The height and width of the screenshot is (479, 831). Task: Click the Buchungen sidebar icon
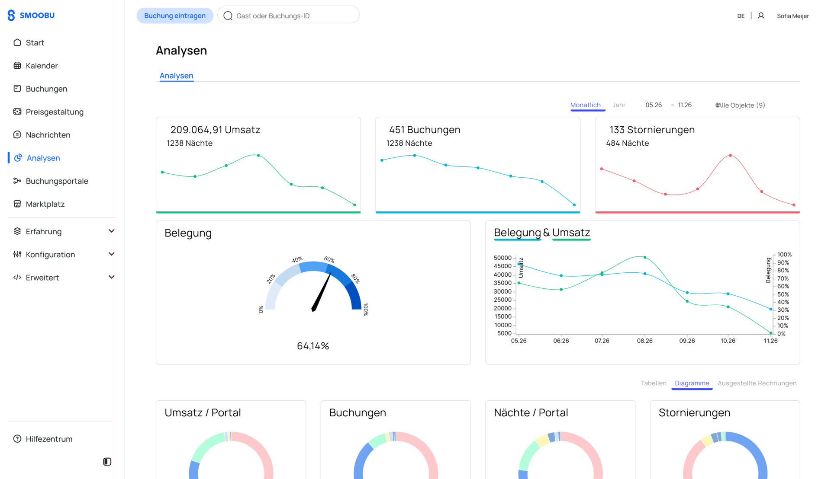(x=17, y=89)
